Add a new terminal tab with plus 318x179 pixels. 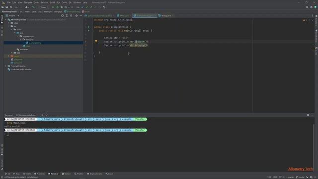[x=42, y=115]
